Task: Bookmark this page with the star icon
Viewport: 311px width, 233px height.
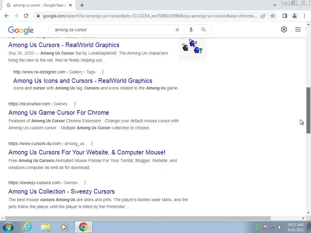Action: click(273, 16)
